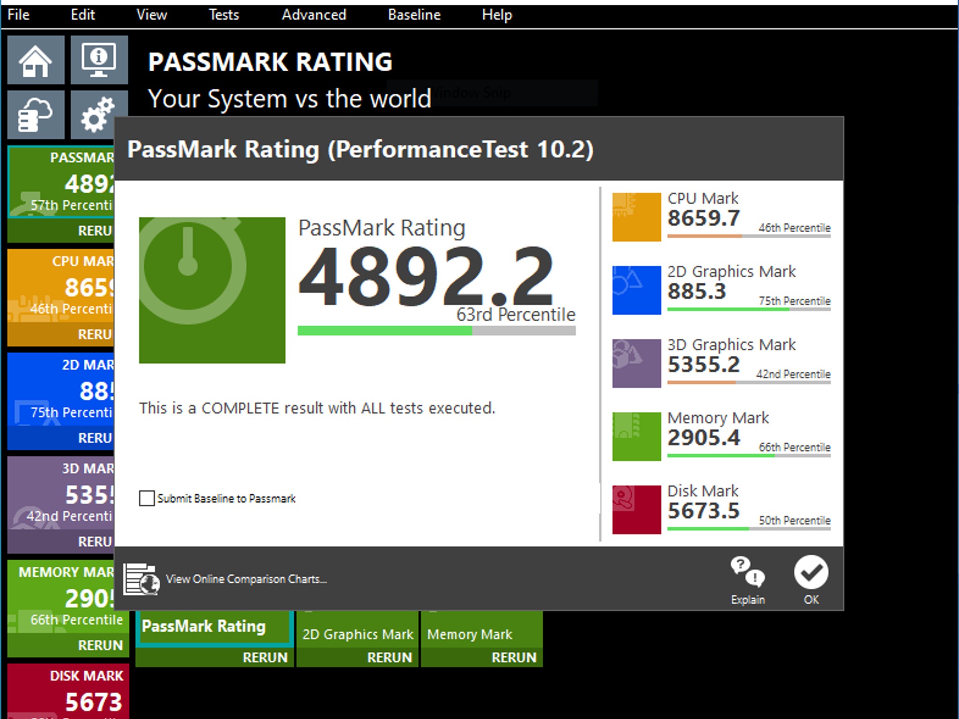Click the Memory Mark percentile bar
959x719 pixels.
point(749,455)
